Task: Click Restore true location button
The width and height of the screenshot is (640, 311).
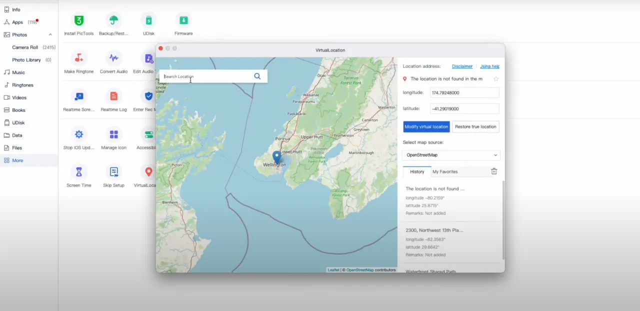Action: (x=475, y=126)
